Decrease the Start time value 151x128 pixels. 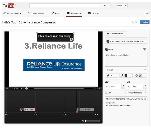(x=123, y=88)
